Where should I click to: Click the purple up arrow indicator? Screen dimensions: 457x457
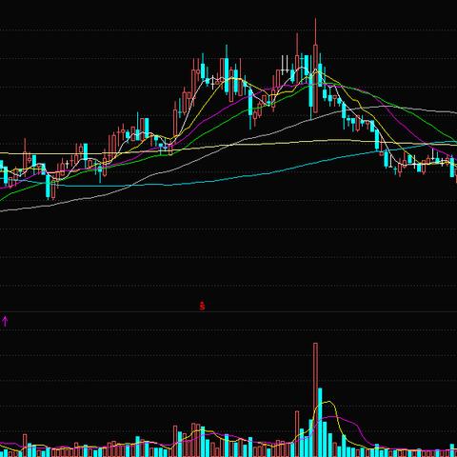5,321
